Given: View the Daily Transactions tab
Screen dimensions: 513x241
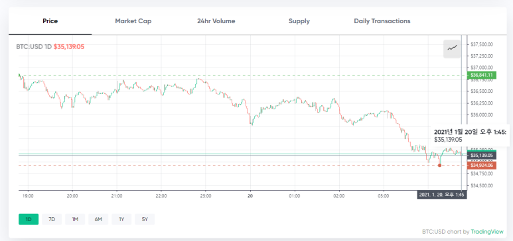Looking at the screenshot, I should [x=382, y=21].
